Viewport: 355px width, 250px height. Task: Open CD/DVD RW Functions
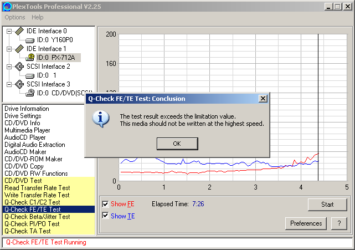[36, 174]
